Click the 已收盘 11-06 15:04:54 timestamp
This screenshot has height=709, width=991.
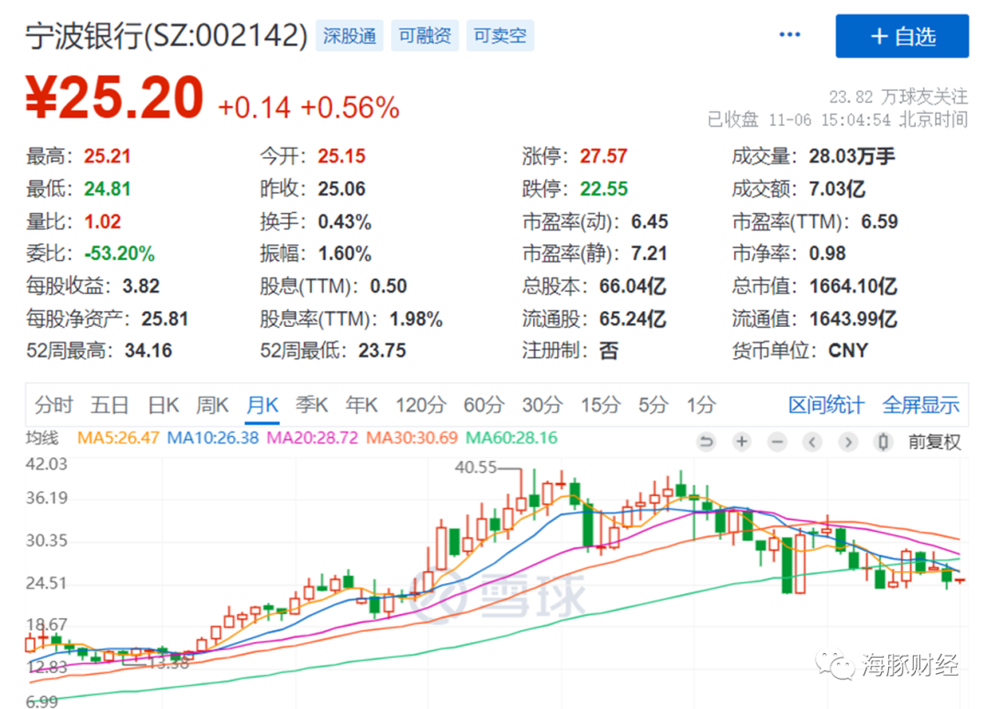click(838, 119)
